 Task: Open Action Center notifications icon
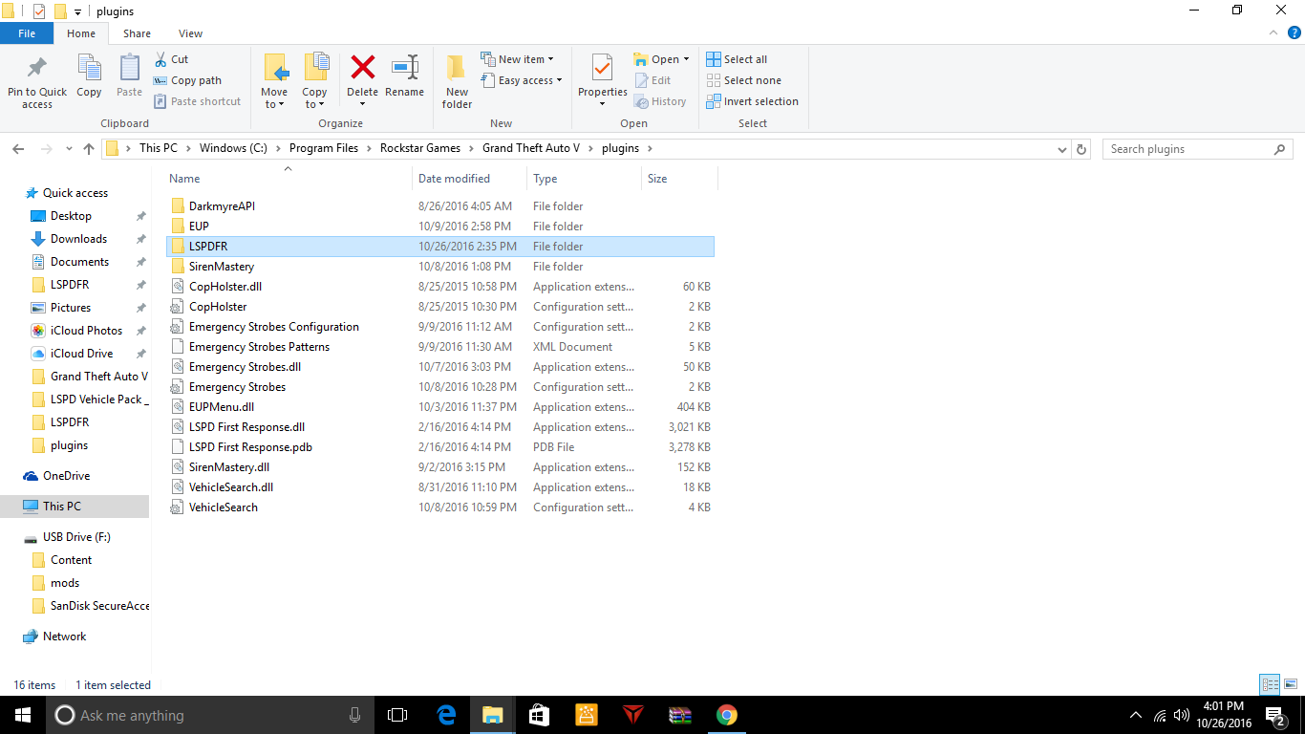pyautogui.click(x=1274, y=715)
